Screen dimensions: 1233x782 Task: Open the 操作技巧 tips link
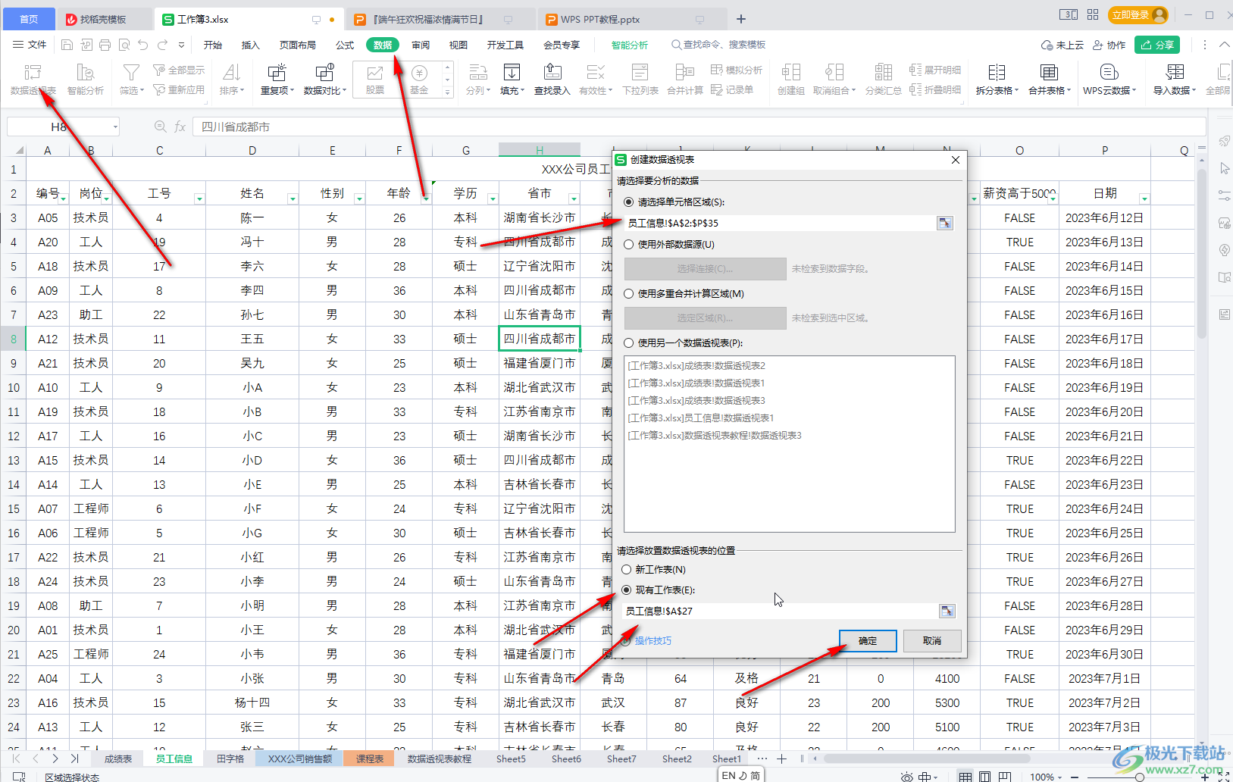(x=652, y=641)
